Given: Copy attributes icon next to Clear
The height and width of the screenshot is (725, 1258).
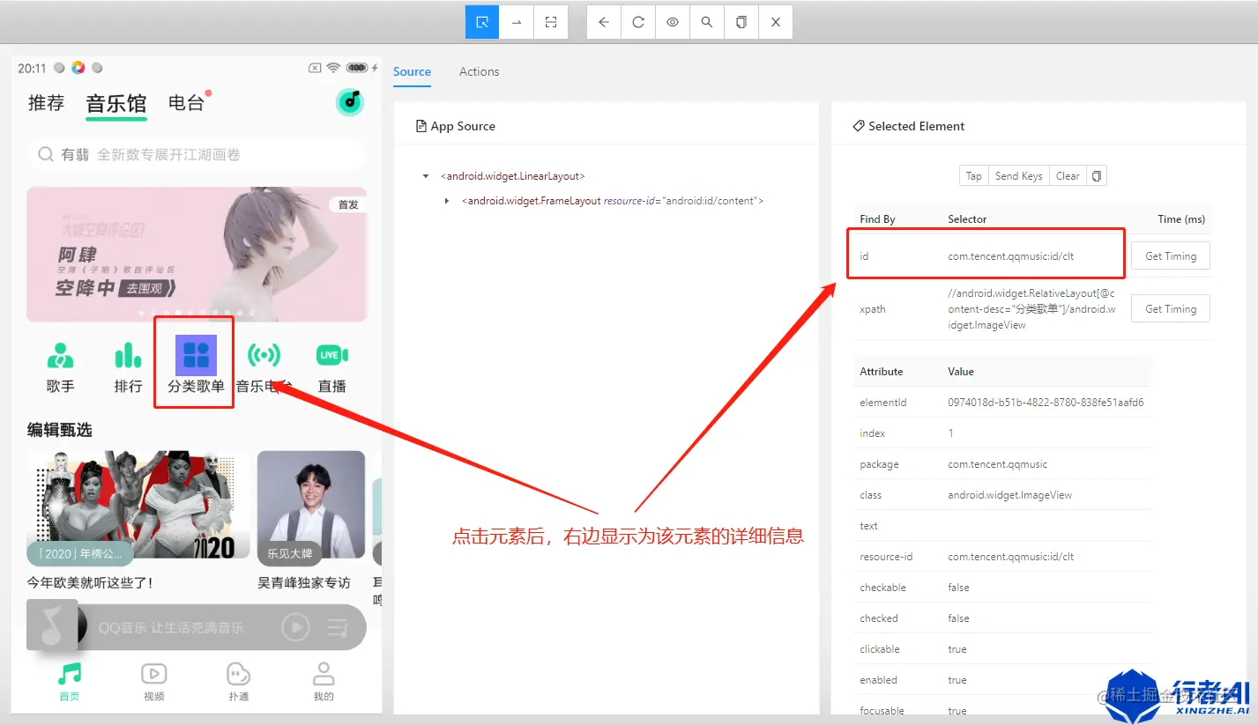Looking at the screenshot, I should coord(1097,176).
